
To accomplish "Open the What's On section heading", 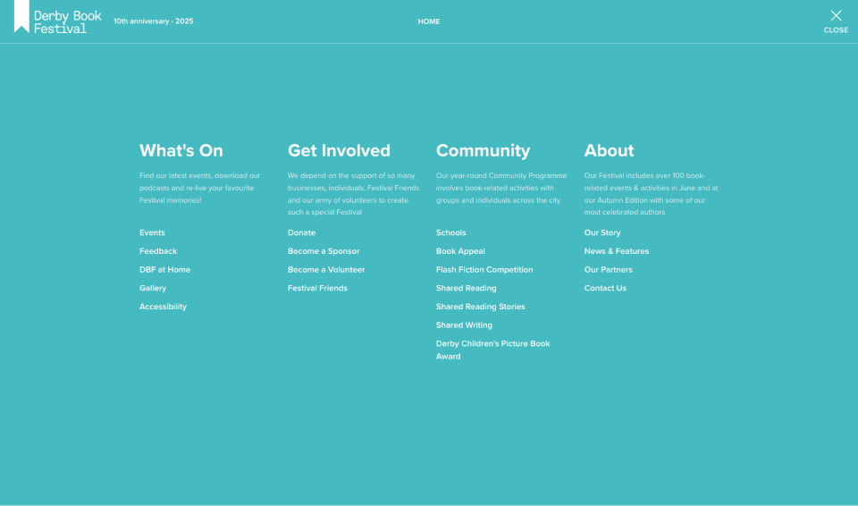I will [181, 150].
